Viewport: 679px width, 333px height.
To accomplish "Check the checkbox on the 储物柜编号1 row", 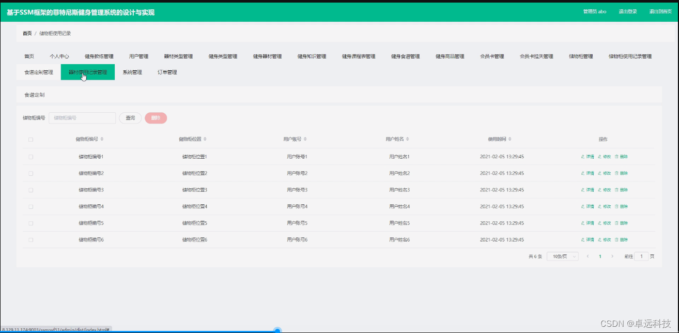I will 30,156.
